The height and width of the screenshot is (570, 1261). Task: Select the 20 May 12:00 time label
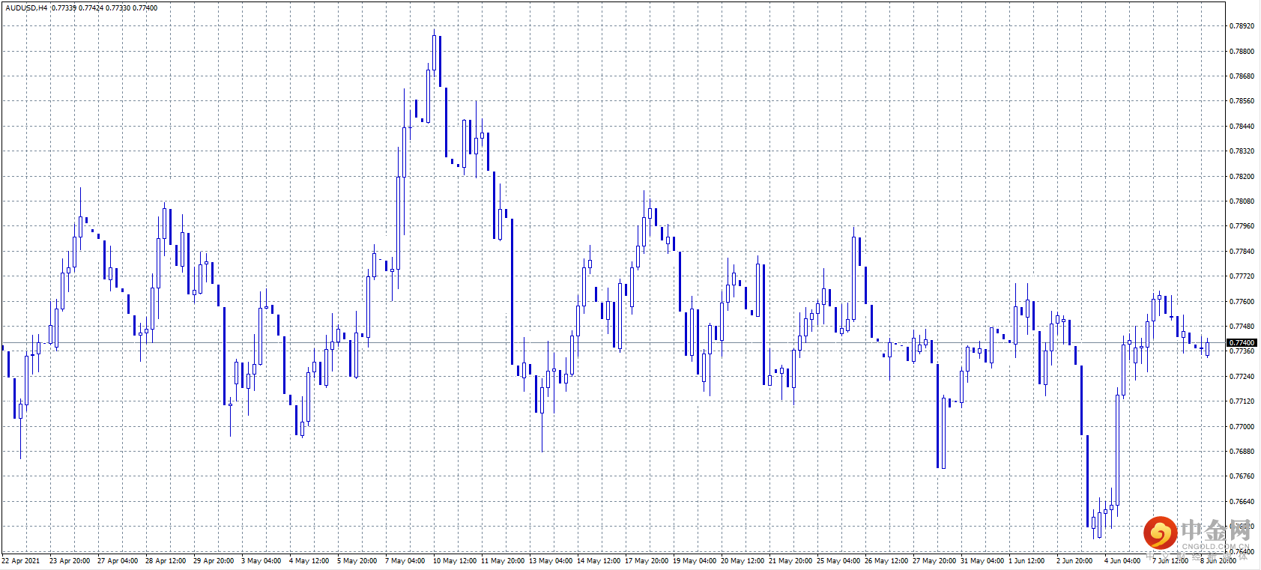[743, 561]
